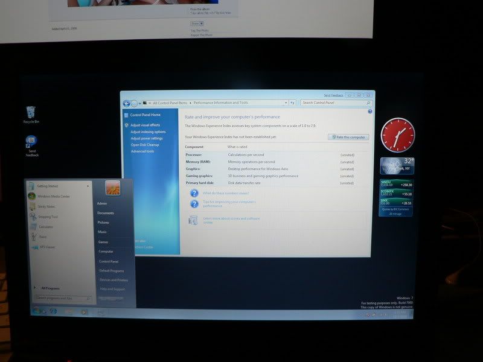Click 'Performance Information and Tools' breadcrumb

220,103
